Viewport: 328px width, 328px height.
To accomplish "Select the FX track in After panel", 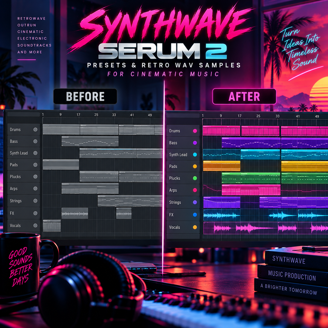I will (183, 215).
